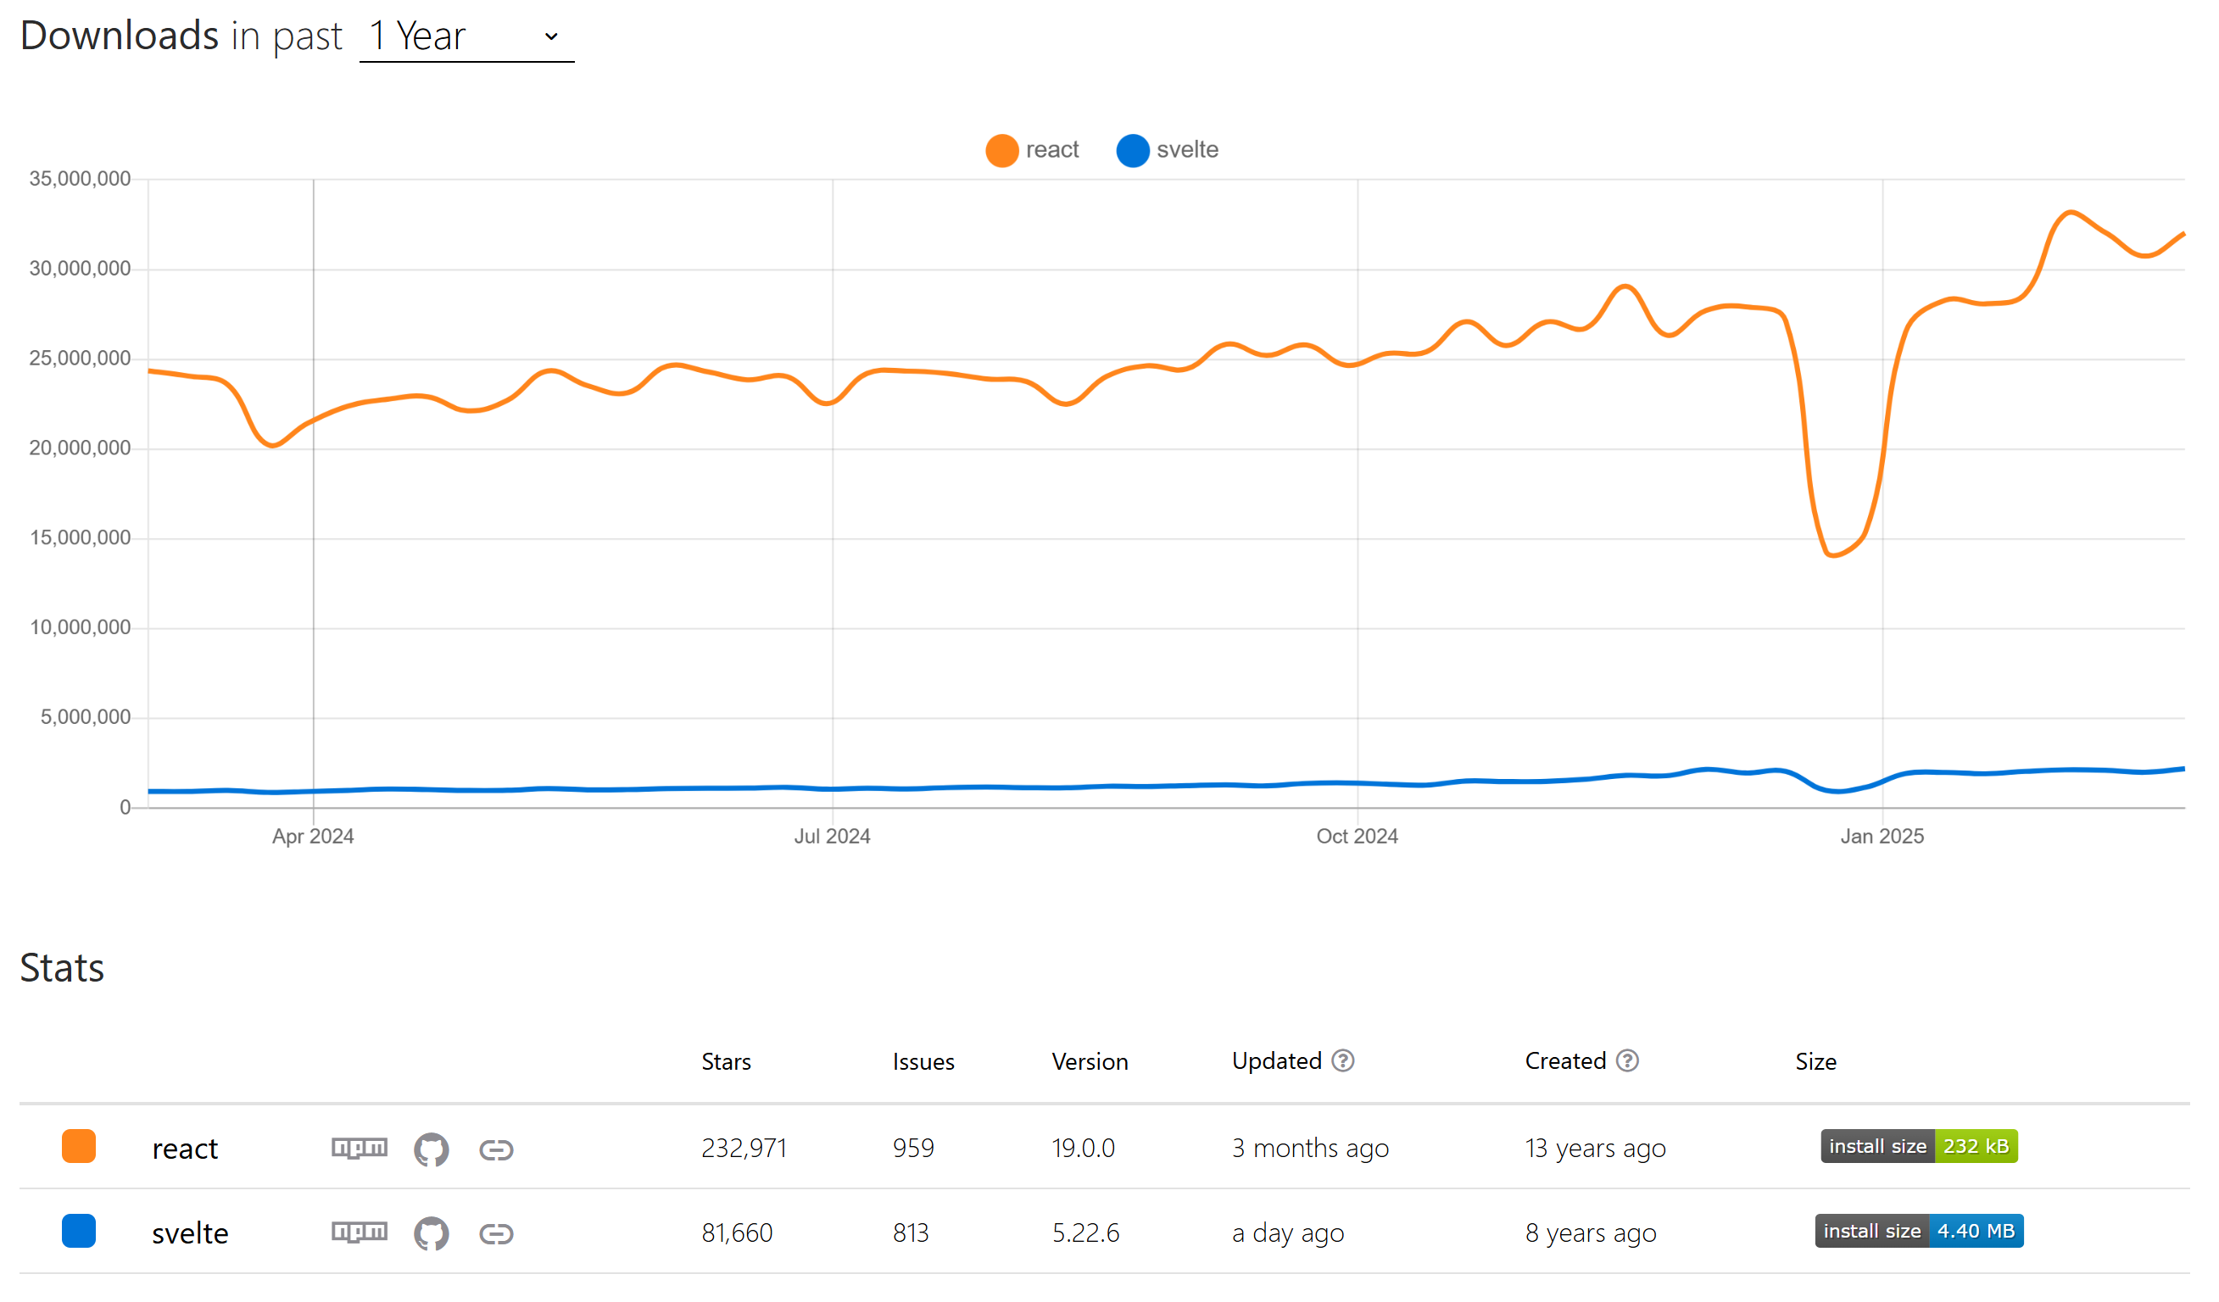
Task: Click the orange react color swatch
Action: click(x=79, y=1147)
